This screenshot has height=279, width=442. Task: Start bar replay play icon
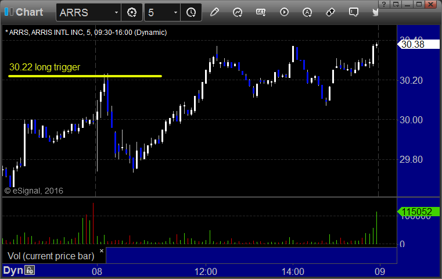click(284, 12)
